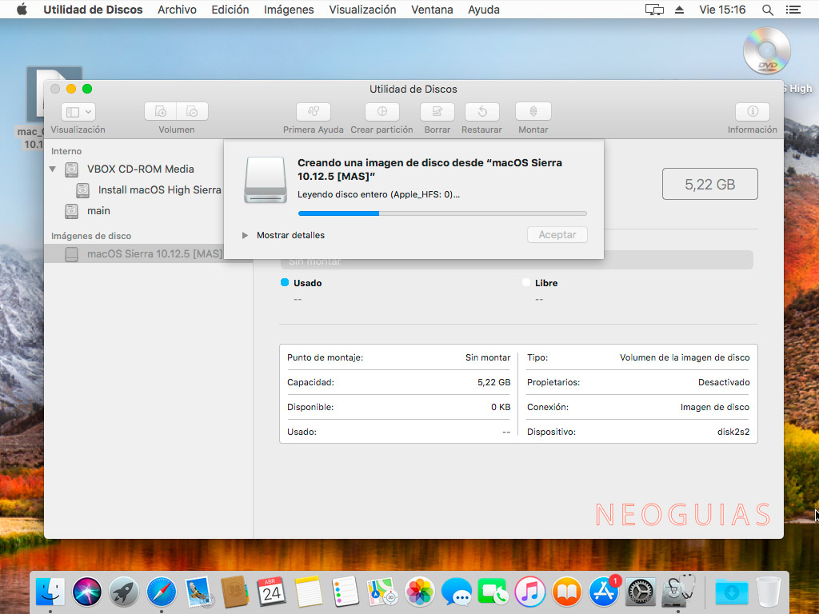Open iTunes from the Dock
Image resolution: width=819 pixels, height=614 pixels.
pyautogui.click(x=529, y=592)
